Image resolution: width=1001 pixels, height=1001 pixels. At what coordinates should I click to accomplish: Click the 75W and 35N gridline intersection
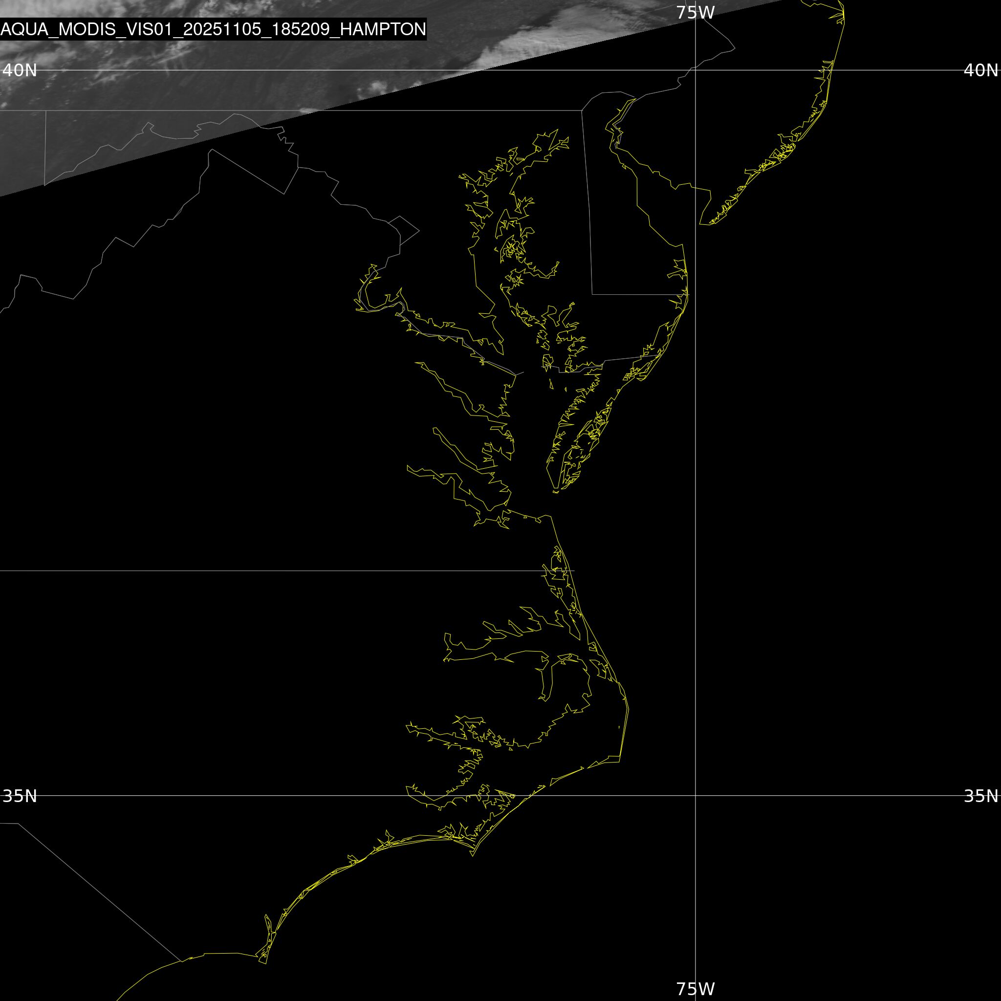click(696, 795)
